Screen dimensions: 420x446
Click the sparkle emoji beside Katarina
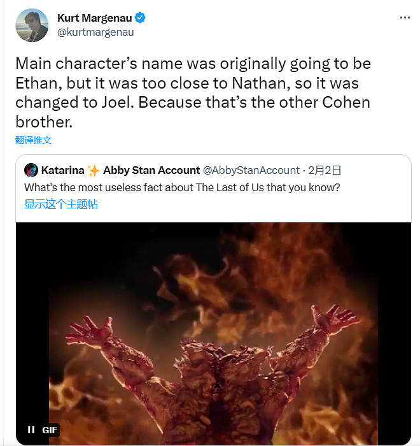point(94,170)
